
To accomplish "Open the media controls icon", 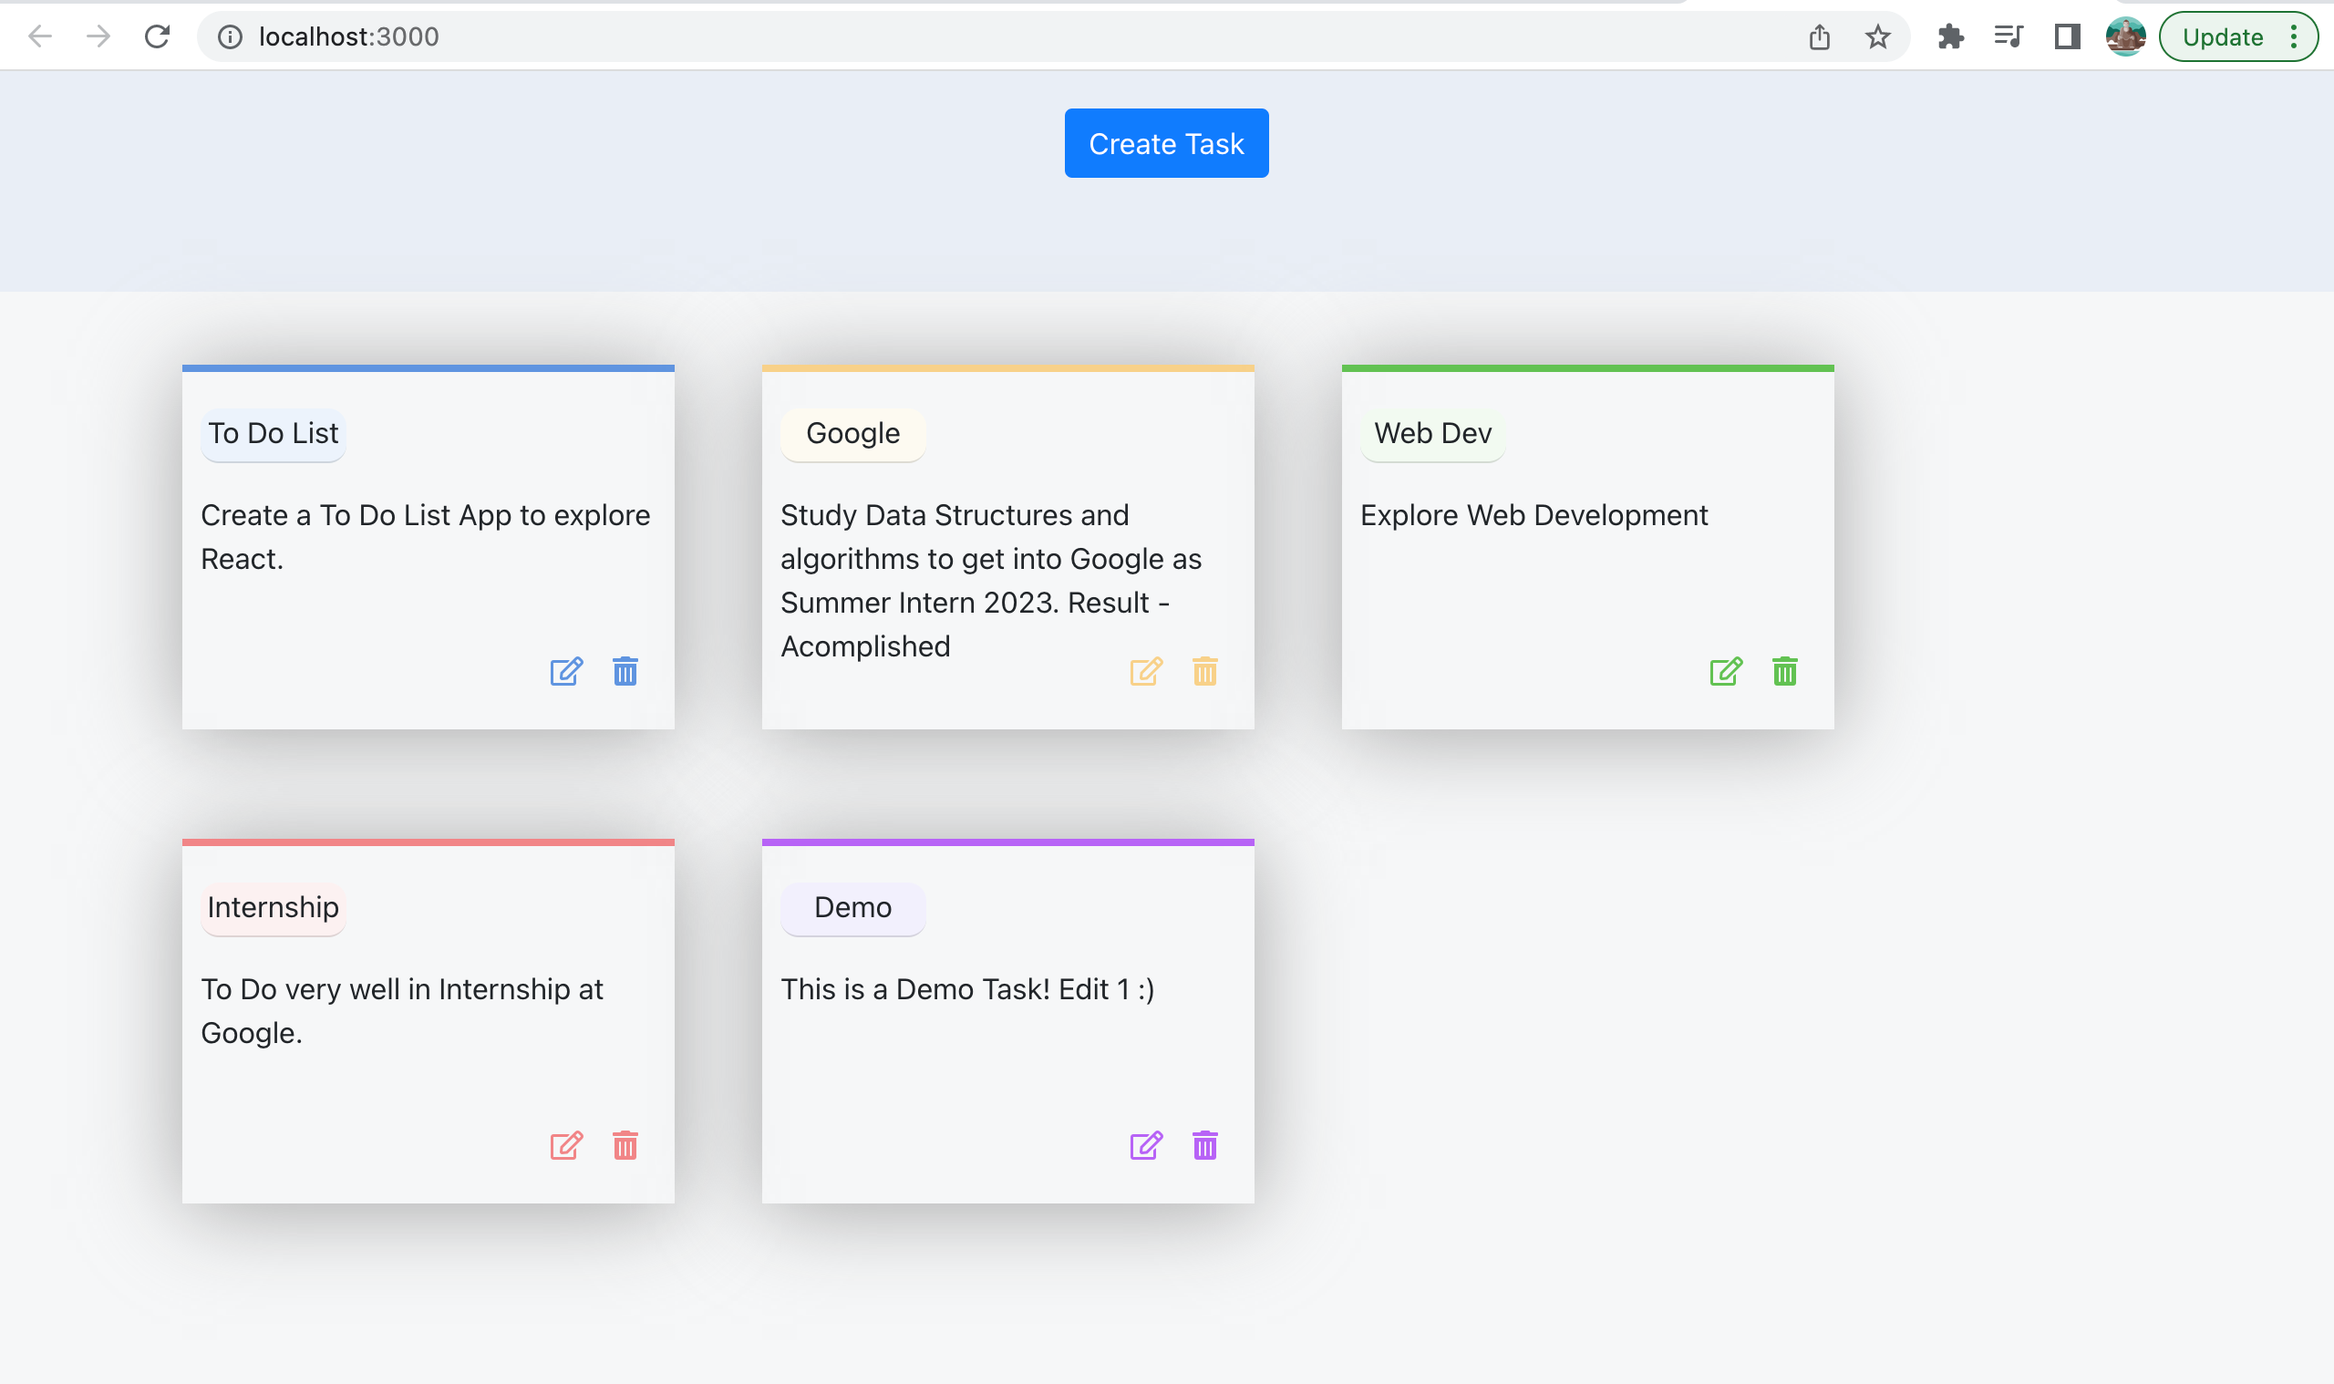I will coord(2008,36).
